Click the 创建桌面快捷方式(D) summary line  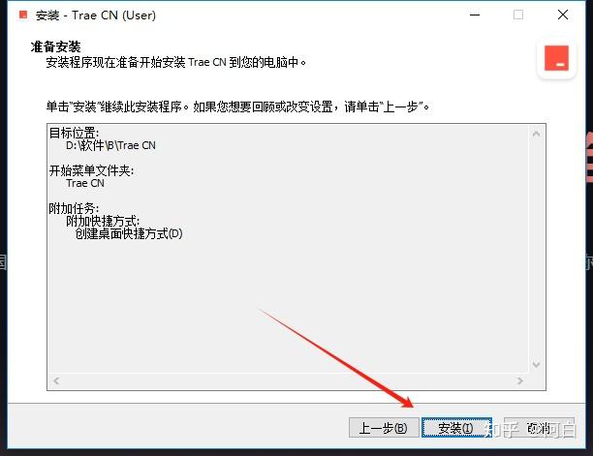click(129, 234)
